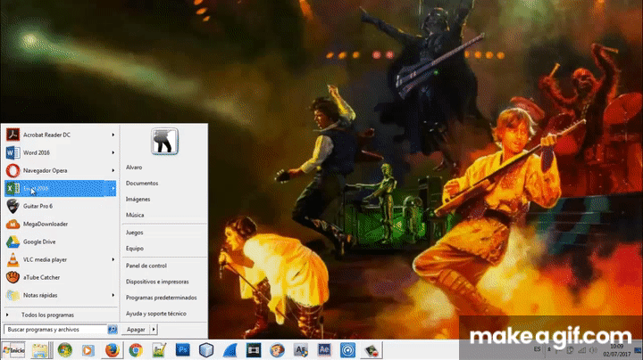This screenshot has width=643, height=360.
Task: Expand Word 2016 recent files arrow
Action: coord(113,152)
